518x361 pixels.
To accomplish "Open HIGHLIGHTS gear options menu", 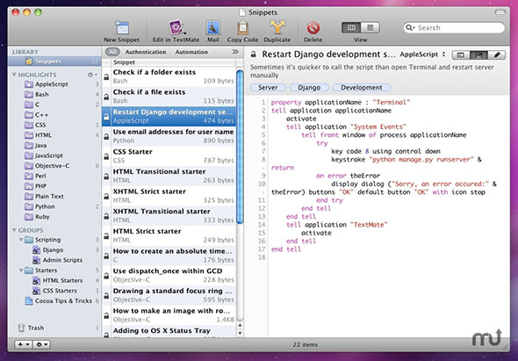I will click(92, 75).
